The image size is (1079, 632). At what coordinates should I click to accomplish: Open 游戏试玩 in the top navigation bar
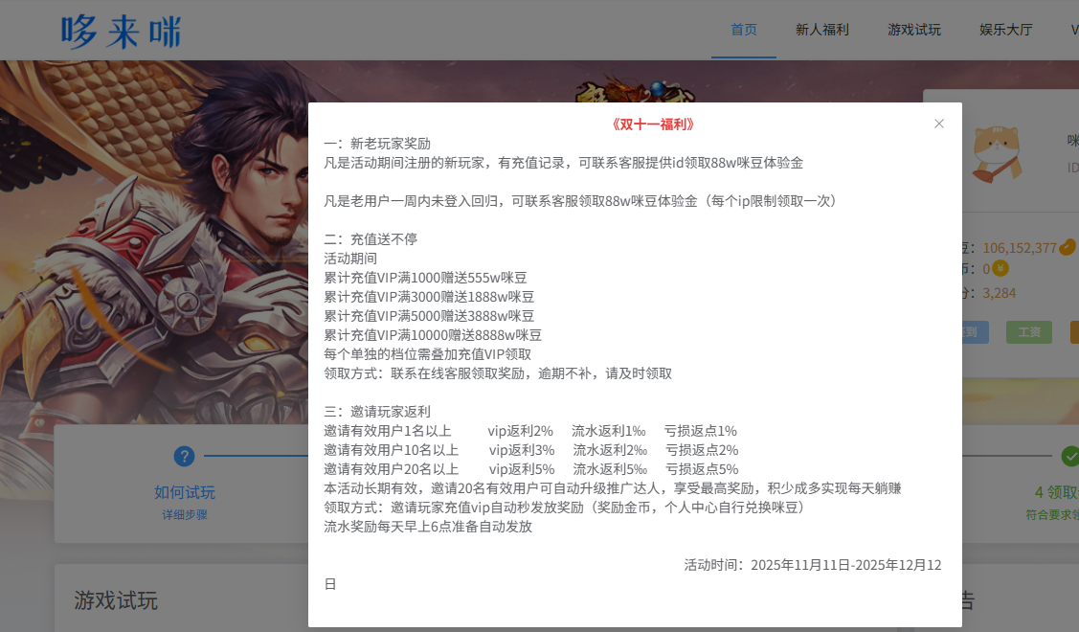913,30
